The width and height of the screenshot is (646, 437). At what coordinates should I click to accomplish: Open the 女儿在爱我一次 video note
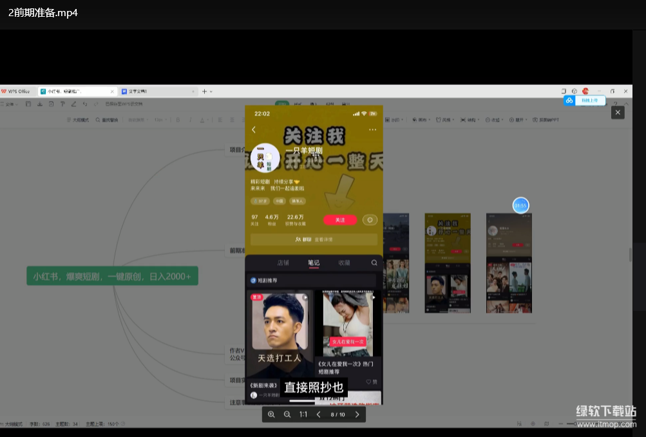(x=348, y=323)
